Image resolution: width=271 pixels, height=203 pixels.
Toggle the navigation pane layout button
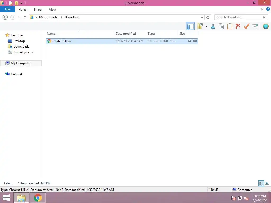(x=190, y=26)
